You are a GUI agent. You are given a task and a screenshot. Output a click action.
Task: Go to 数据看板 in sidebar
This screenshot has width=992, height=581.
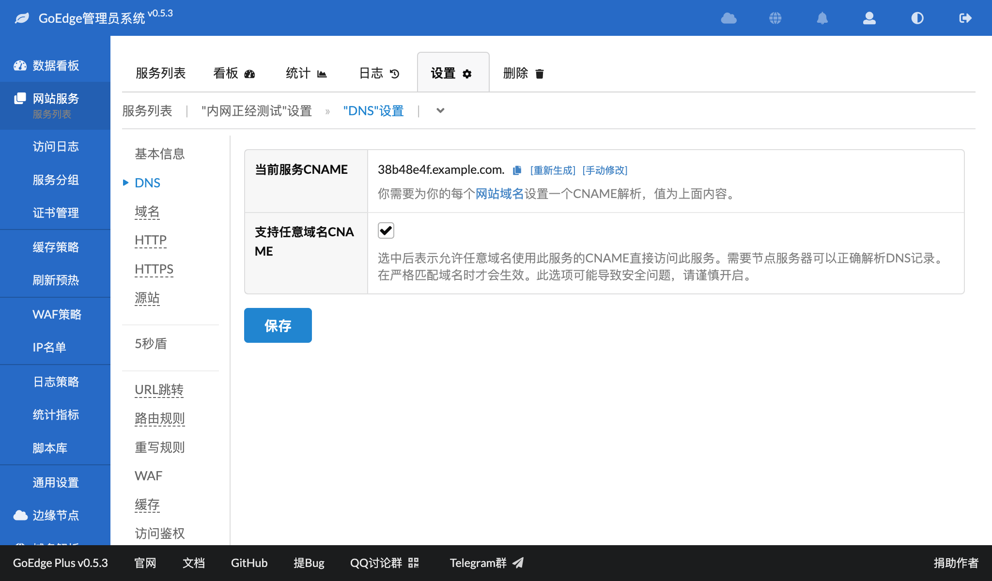click(55, 66)
